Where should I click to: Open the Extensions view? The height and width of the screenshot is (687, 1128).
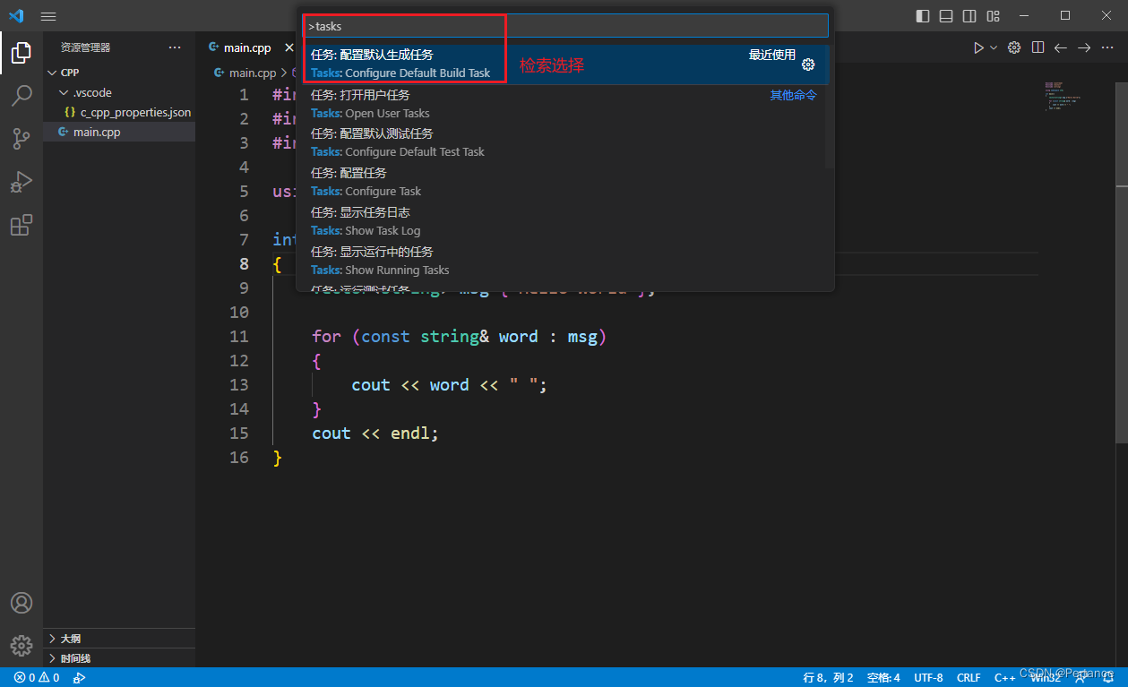pyautogui.click(x=22, y=225)
